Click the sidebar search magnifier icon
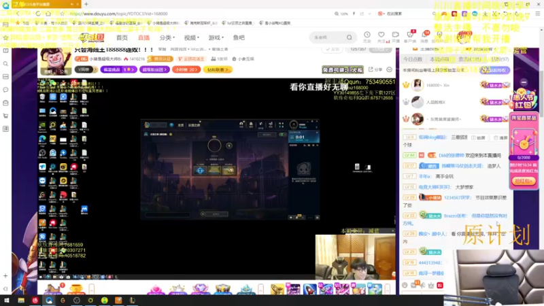544x306 pixels. (5, 64)
